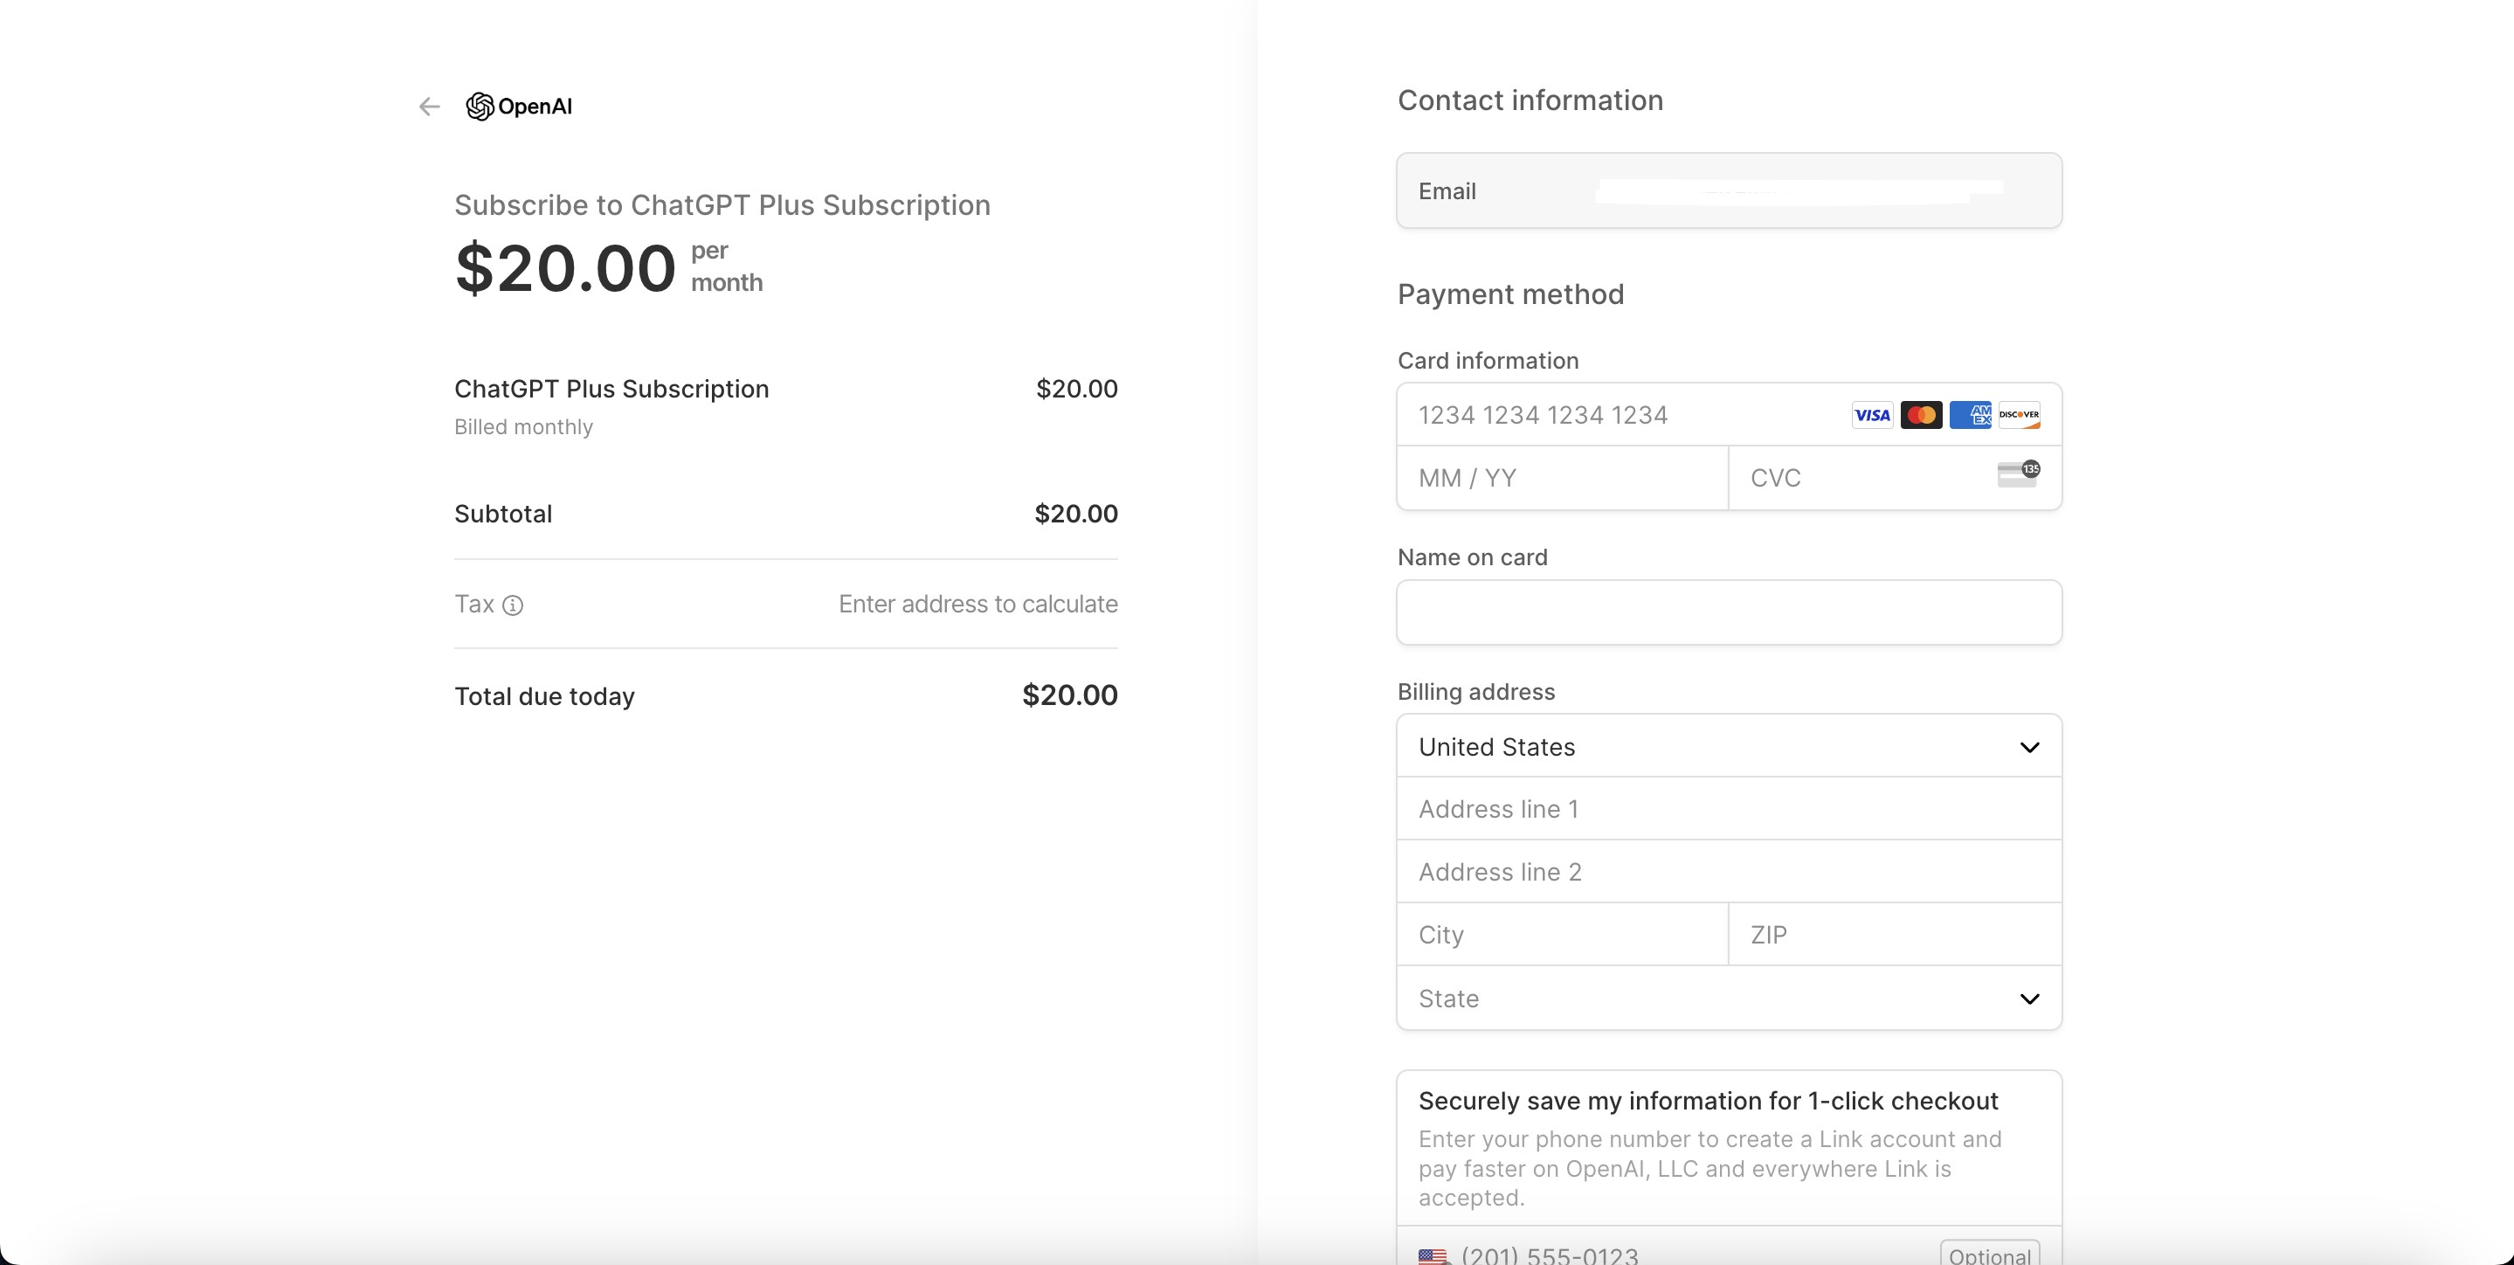Click the City field
The width and height of the screenshot is (2514, 1265).
(x=1562, y=935)
